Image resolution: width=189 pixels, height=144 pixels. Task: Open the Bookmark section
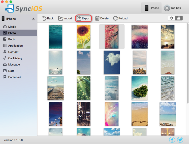click(x=19, y=77)
